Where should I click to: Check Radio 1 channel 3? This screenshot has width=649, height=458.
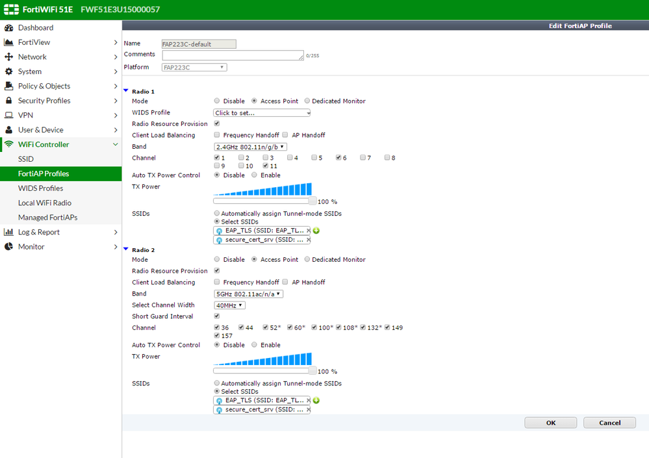pyautogui.click(x=266, y=157)
